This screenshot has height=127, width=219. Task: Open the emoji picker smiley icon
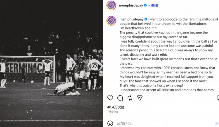[x=110, y=124]
